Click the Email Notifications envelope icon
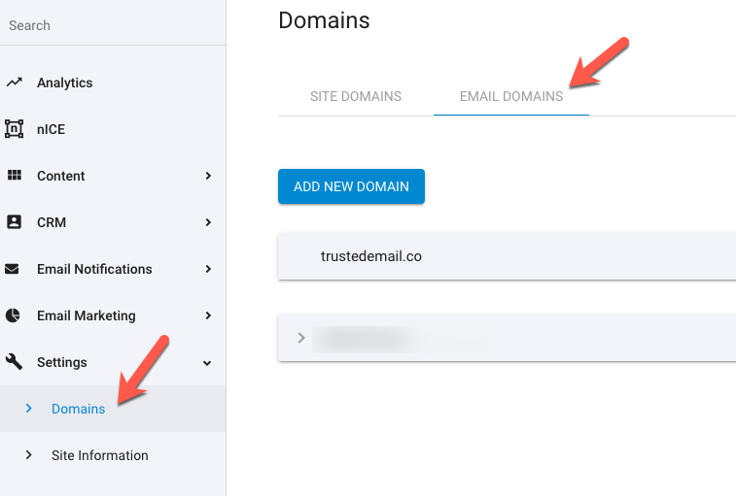The image size is (736, 496). pyautogui.click(x=12, y=269)
